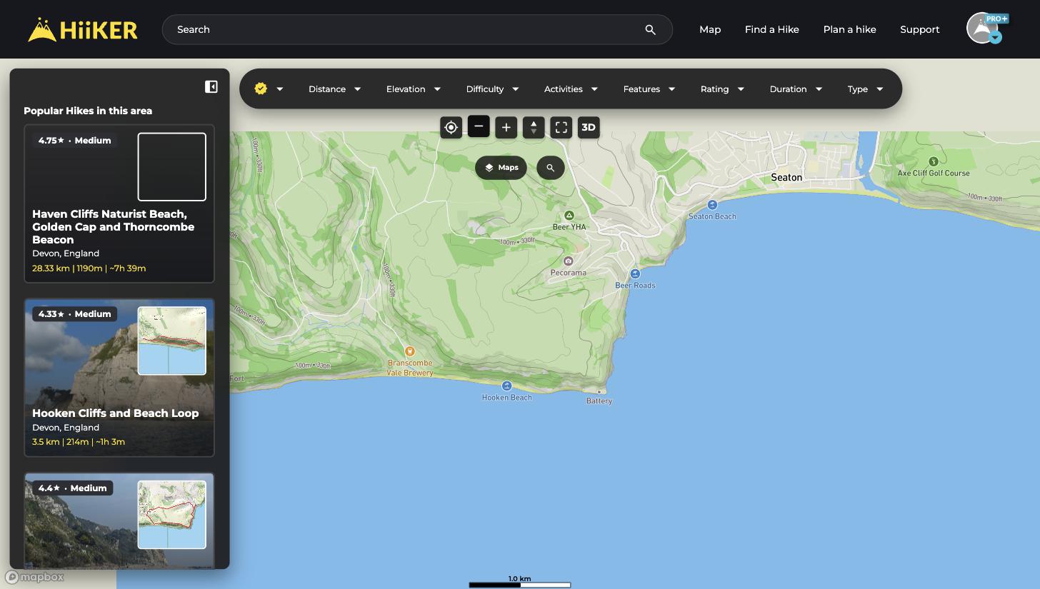
Task: Open the Plan a hike menu
Action: (x=849, y=29)
